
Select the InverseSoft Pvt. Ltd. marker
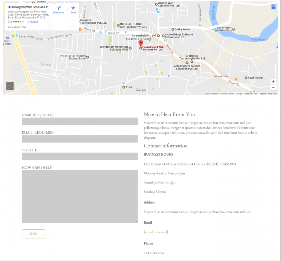159,36
